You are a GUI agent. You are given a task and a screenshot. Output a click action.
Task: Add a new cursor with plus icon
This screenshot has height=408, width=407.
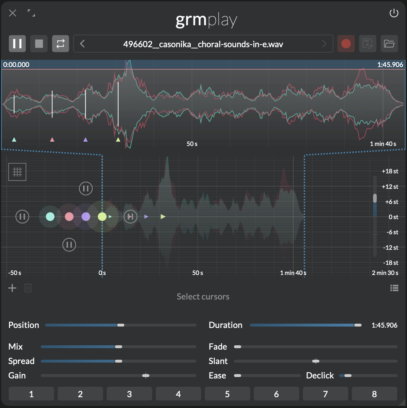point(12,288)
